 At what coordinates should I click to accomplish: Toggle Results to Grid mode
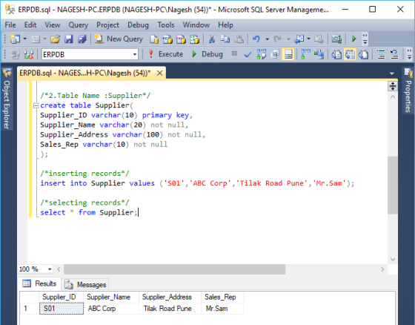[350, 55]
